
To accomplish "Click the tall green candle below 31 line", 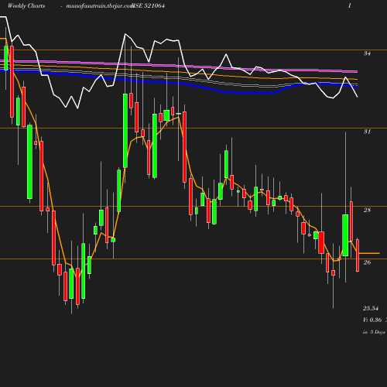I will pos(29,162).
